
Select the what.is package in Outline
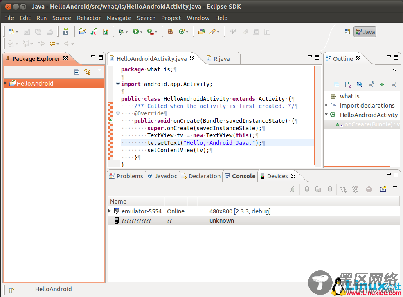click(x=349, y=96)
